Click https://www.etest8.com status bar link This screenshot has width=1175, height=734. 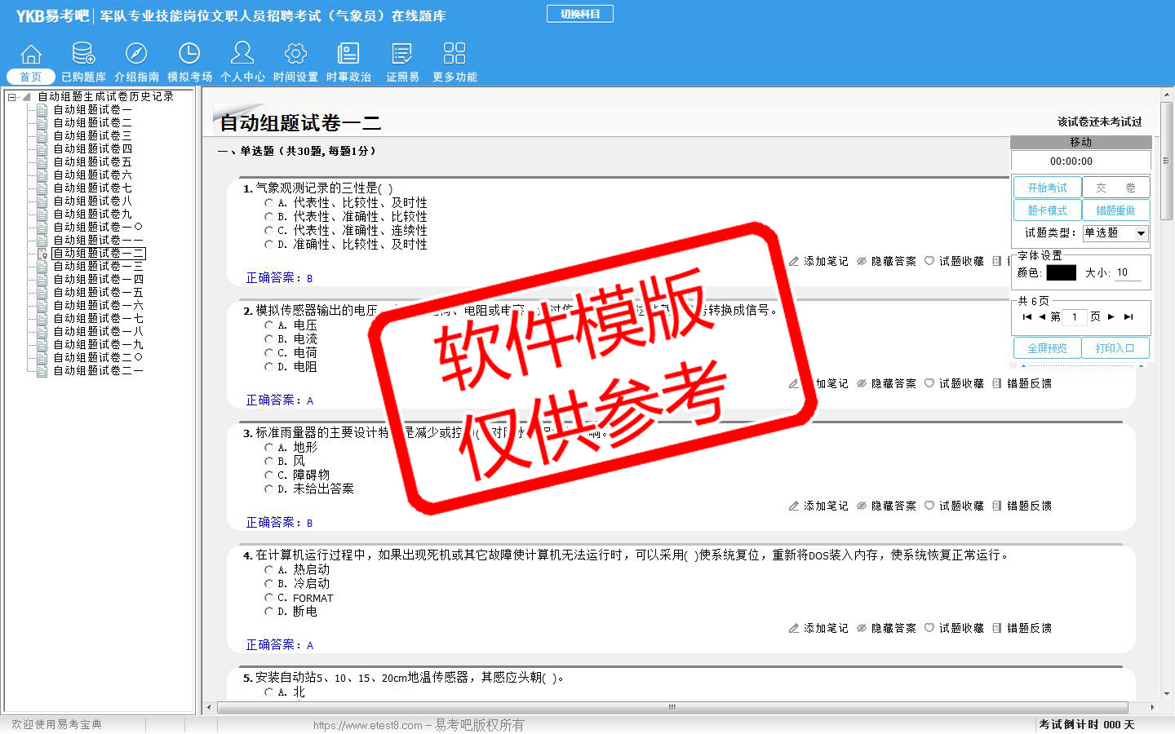click(x=368, y=725)
